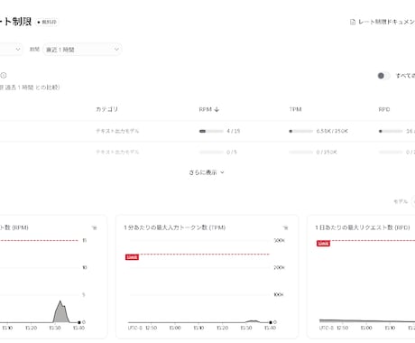
Task: Sort by the RPD column header
Action: tap(384, 109)
